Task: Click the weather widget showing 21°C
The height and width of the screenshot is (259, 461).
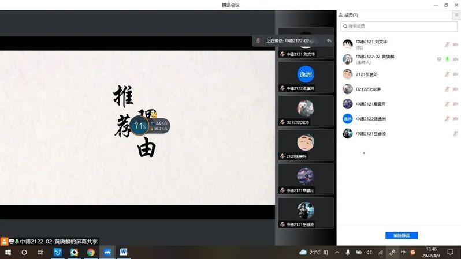Action: (314, 252)
